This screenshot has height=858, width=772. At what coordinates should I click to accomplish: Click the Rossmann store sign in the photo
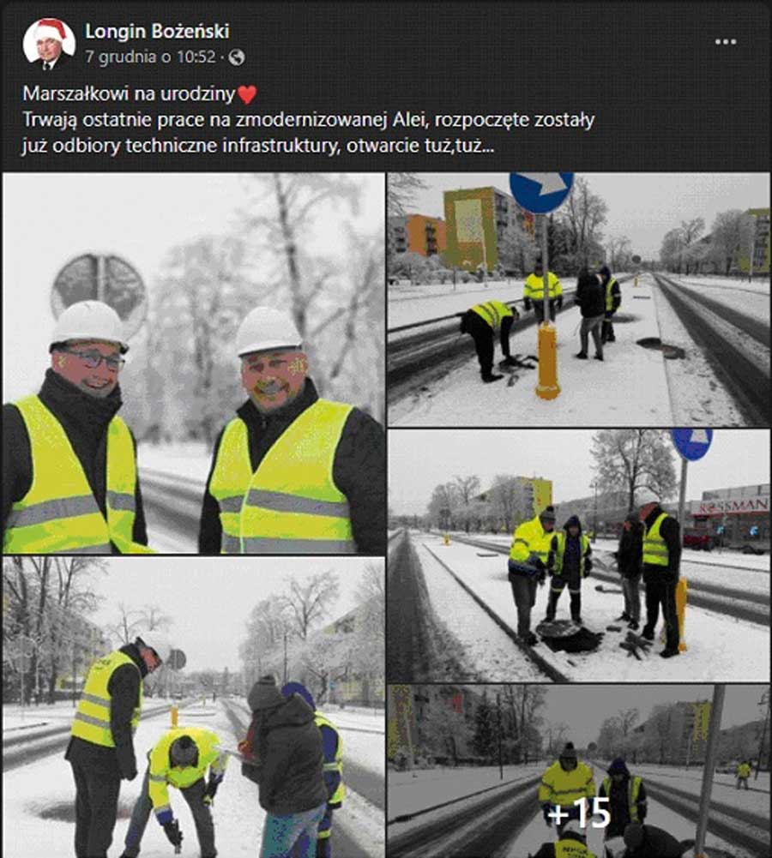[x=730, y=505]
